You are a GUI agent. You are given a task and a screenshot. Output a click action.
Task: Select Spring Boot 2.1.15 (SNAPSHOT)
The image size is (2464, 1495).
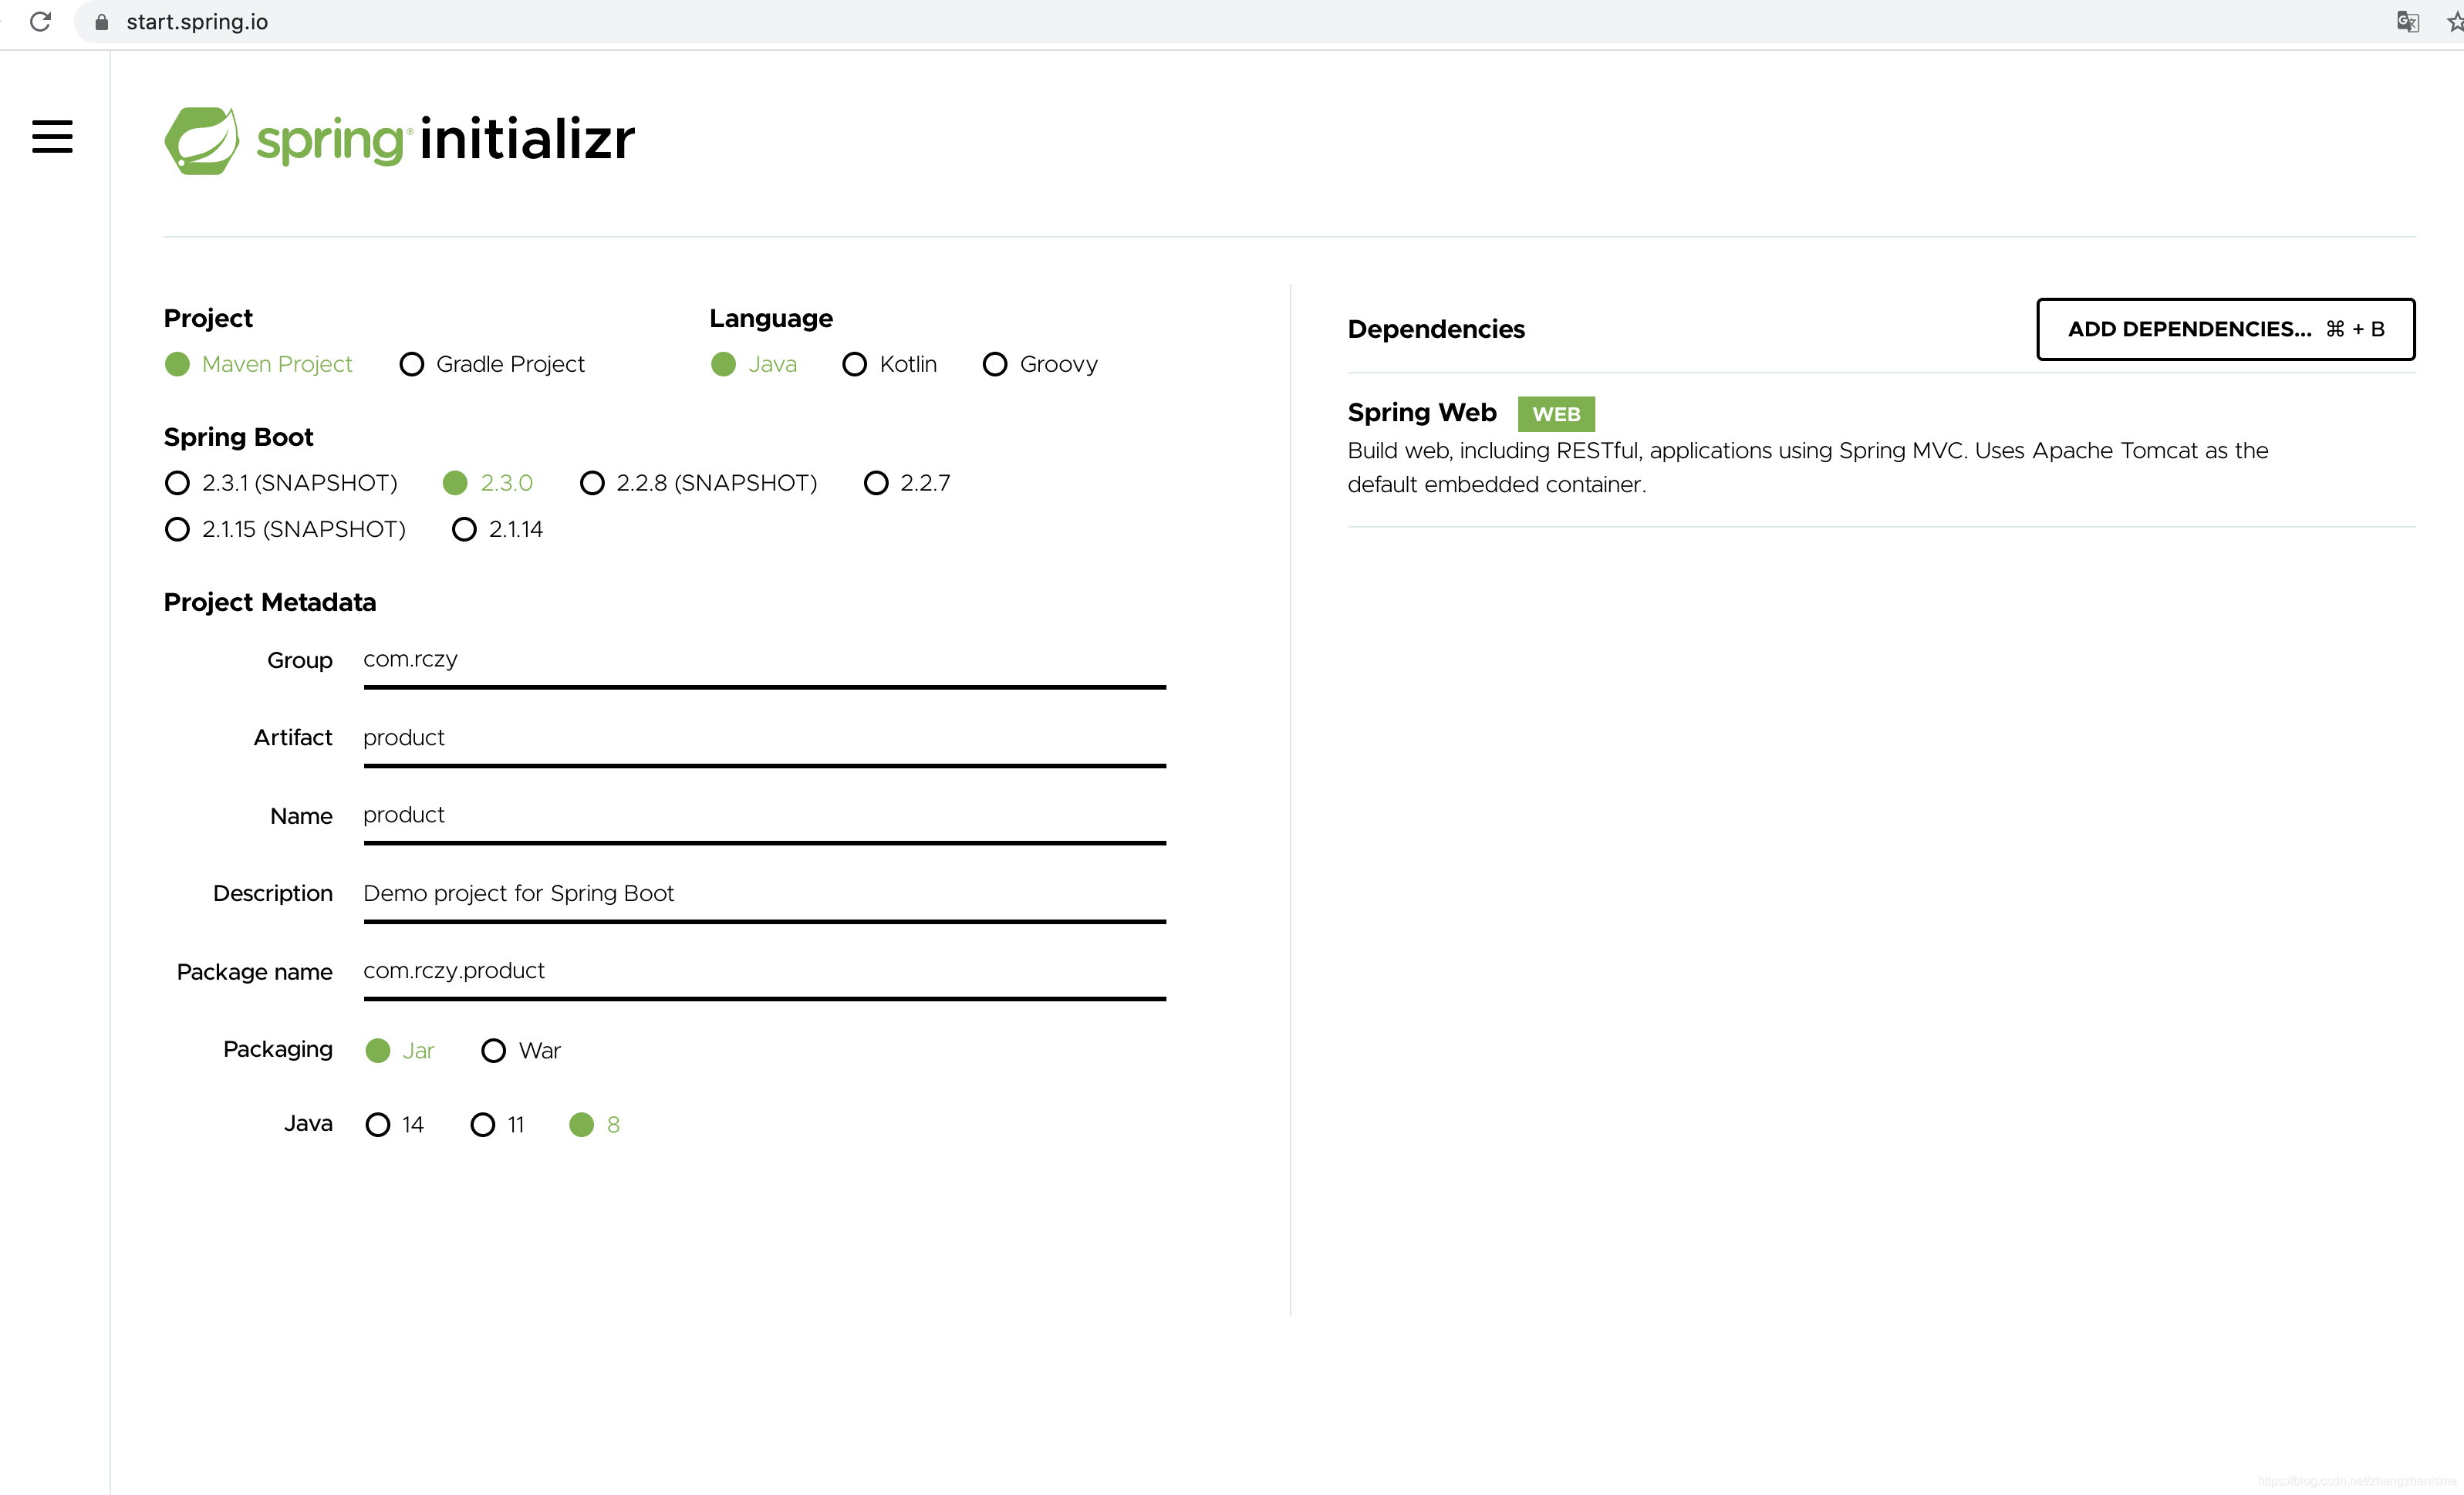(285, 529)
